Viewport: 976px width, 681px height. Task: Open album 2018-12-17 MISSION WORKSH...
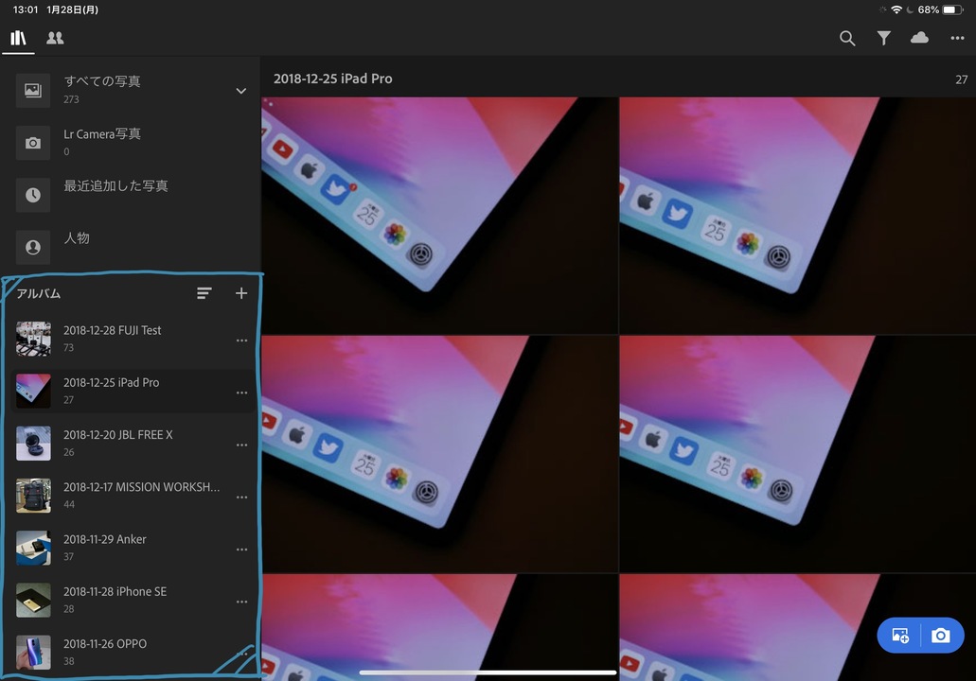(132, 496)
